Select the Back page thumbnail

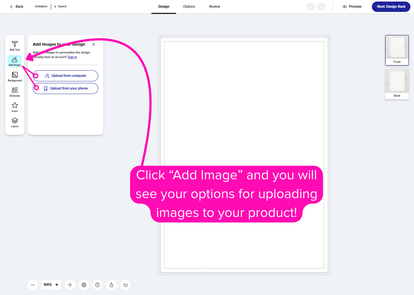pyautogui.click(x=397, y=84)
